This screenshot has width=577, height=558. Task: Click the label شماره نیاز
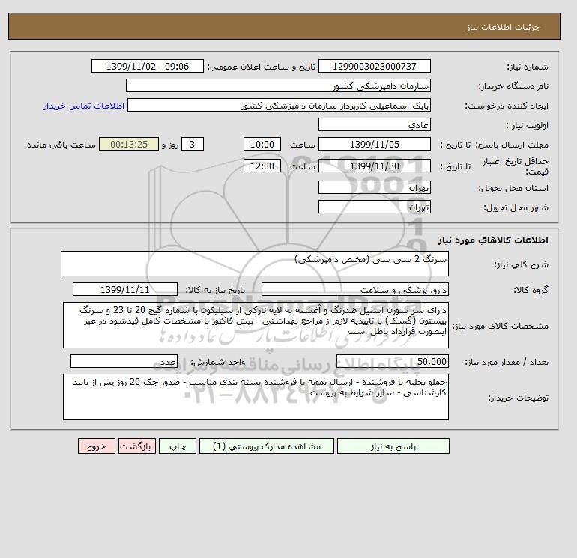pyautogui.click(x=528, y=67)
